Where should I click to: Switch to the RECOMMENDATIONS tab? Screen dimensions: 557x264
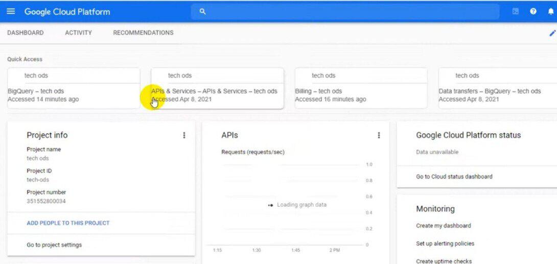[143, 33]
